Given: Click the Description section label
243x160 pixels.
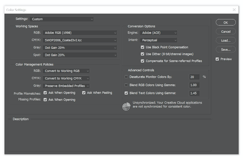Looking at the screenshot, I should [x=21, y=119].
